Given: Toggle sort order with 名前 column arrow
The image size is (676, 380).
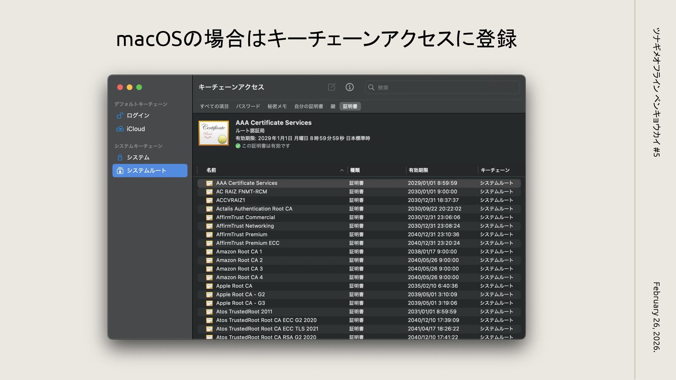Looking at the screenshot, I should [342, 170].
